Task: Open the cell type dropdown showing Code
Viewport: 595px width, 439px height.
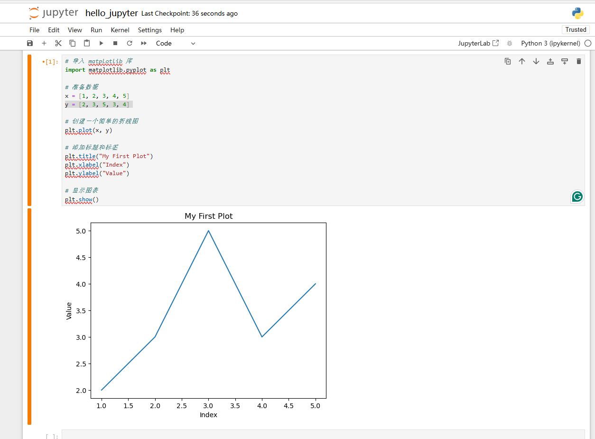Action: (176, 43)
